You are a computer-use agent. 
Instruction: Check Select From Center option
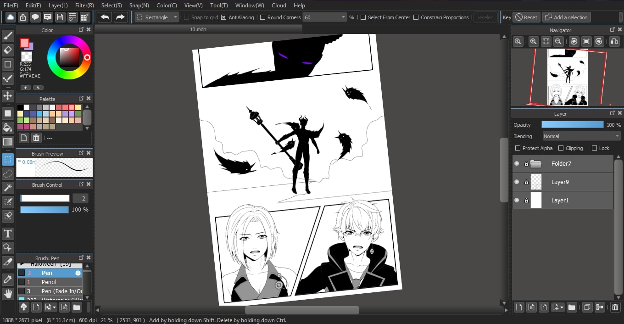coord(363,17)
